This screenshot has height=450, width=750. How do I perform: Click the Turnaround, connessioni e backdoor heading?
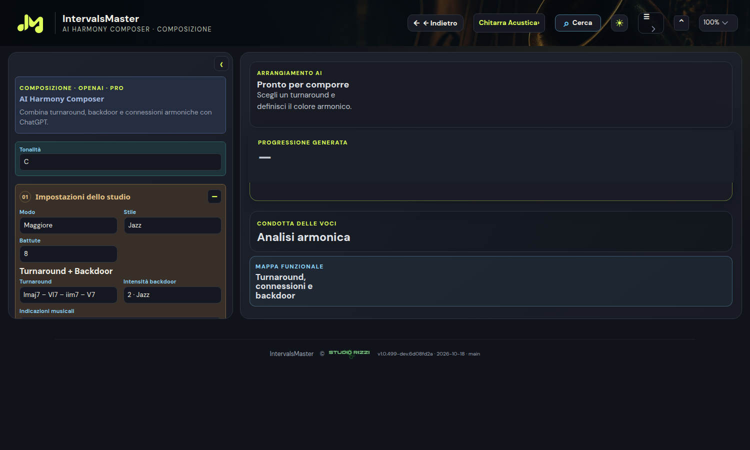(x=284, y=286)
